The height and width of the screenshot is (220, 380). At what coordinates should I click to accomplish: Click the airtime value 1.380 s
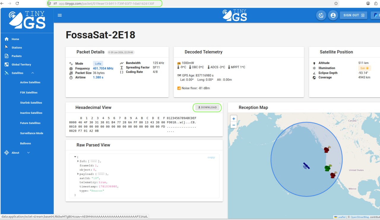(x=98, y=77)
